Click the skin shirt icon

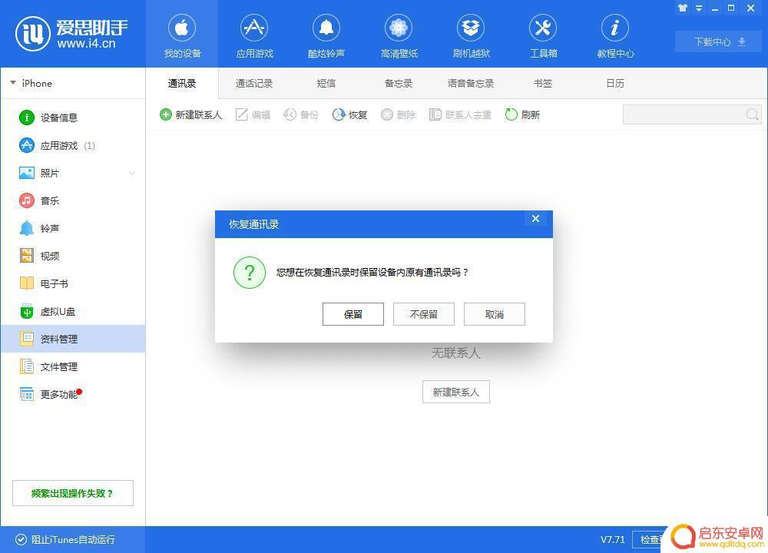pos(682,8)
